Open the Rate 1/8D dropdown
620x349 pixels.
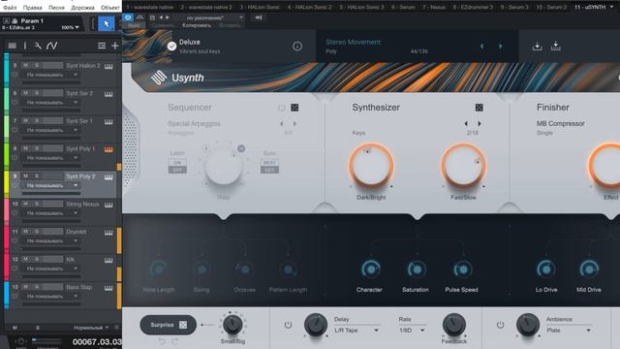click(412, 330)
